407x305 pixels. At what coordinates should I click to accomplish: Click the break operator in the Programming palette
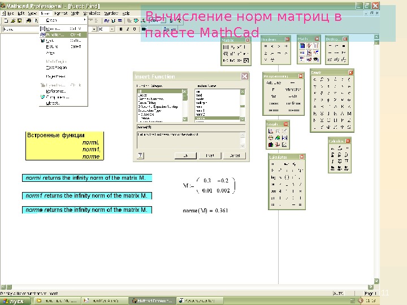[x=274, y=103]
